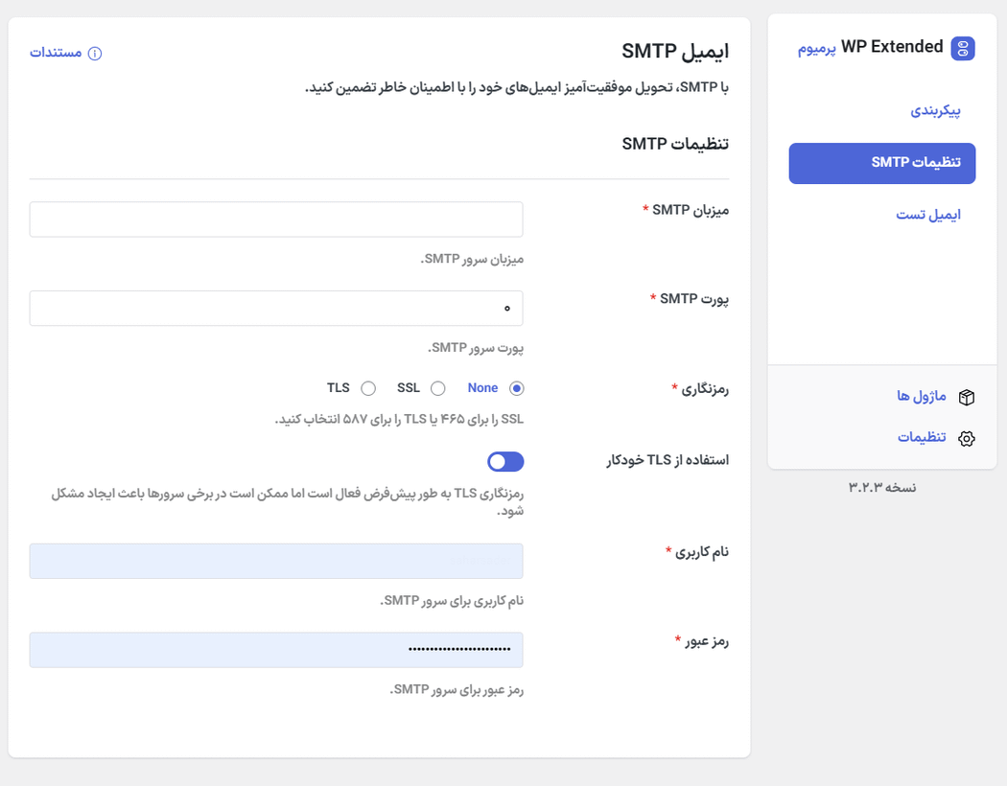This screenshot has height=786, width=1007.
Task: Select the None encryption option
Action: (x=516, y=388)
